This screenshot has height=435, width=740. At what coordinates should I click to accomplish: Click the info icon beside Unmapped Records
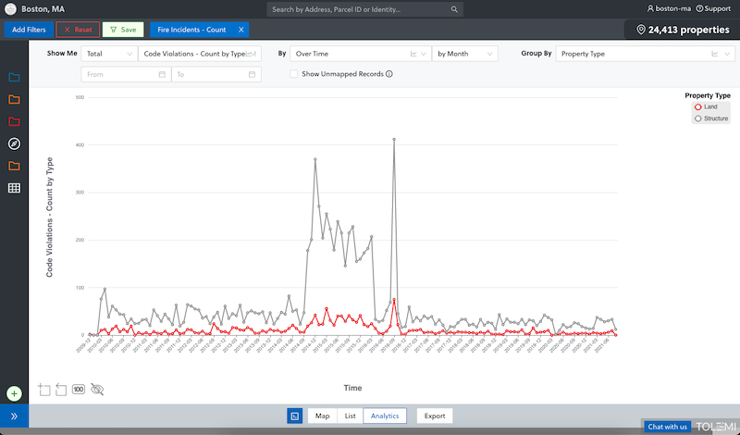point(389,74)
